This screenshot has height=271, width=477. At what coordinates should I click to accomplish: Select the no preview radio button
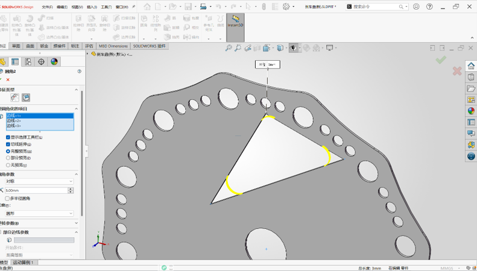point(8,165)
